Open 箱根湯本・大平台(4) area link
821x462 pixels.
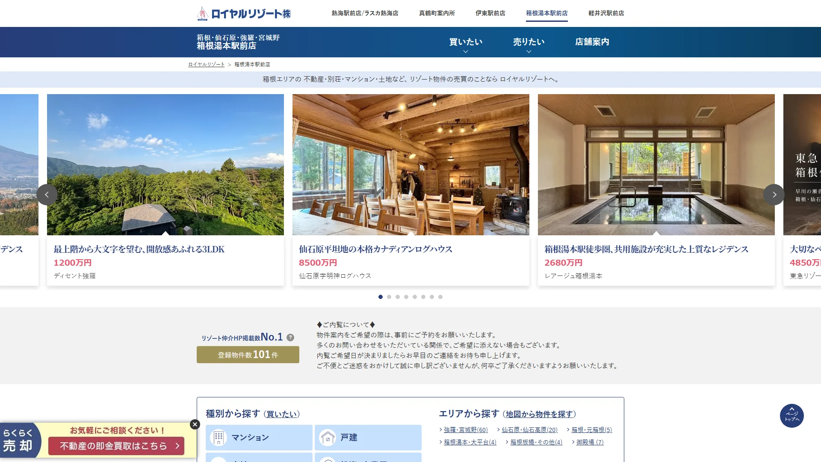point(470,442)
